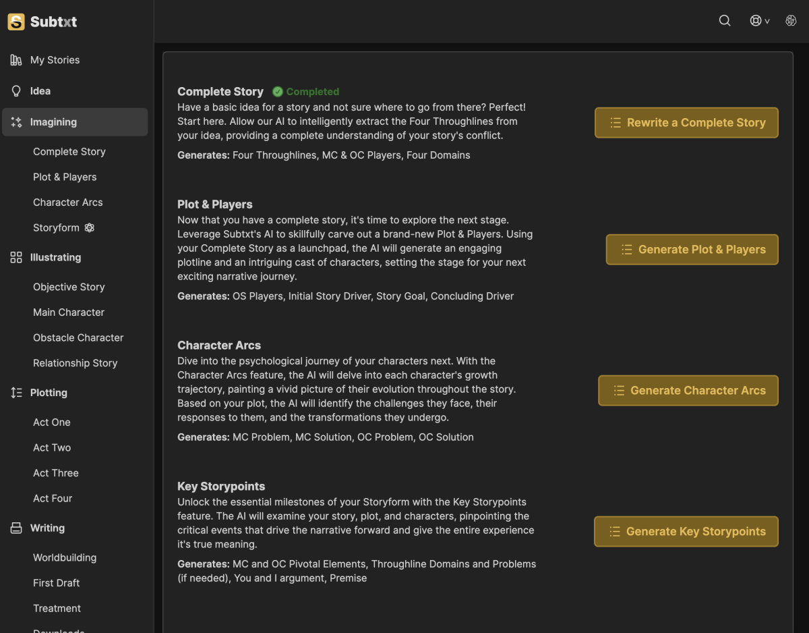Click the Plot & Players heading in the main panel
Screen dimensions: 809x633
(x=215, y=204)
